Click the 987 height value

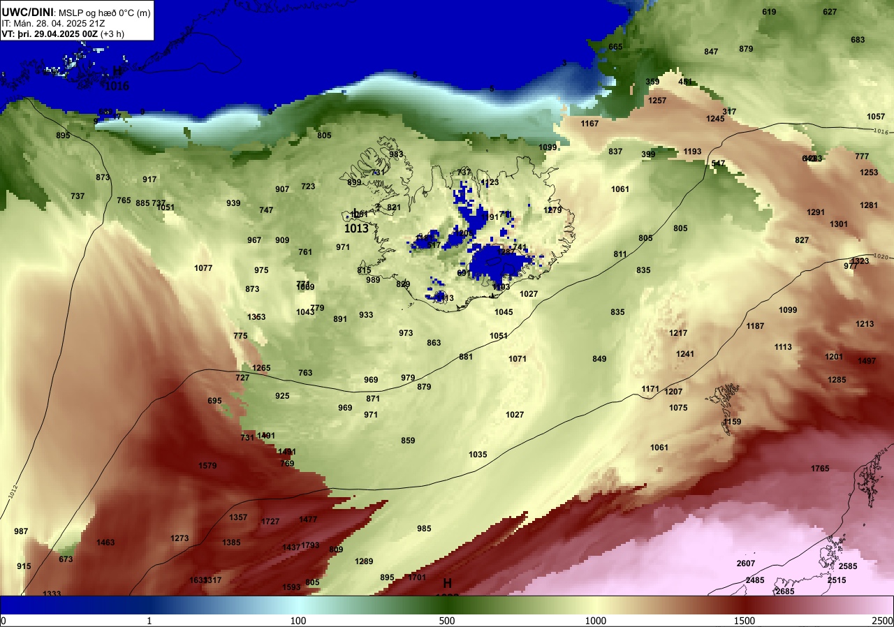click(21, 531)
